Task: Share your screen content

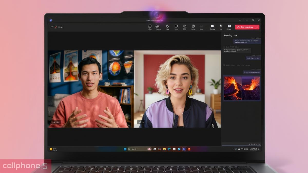Action: click(x=229, y=27)
